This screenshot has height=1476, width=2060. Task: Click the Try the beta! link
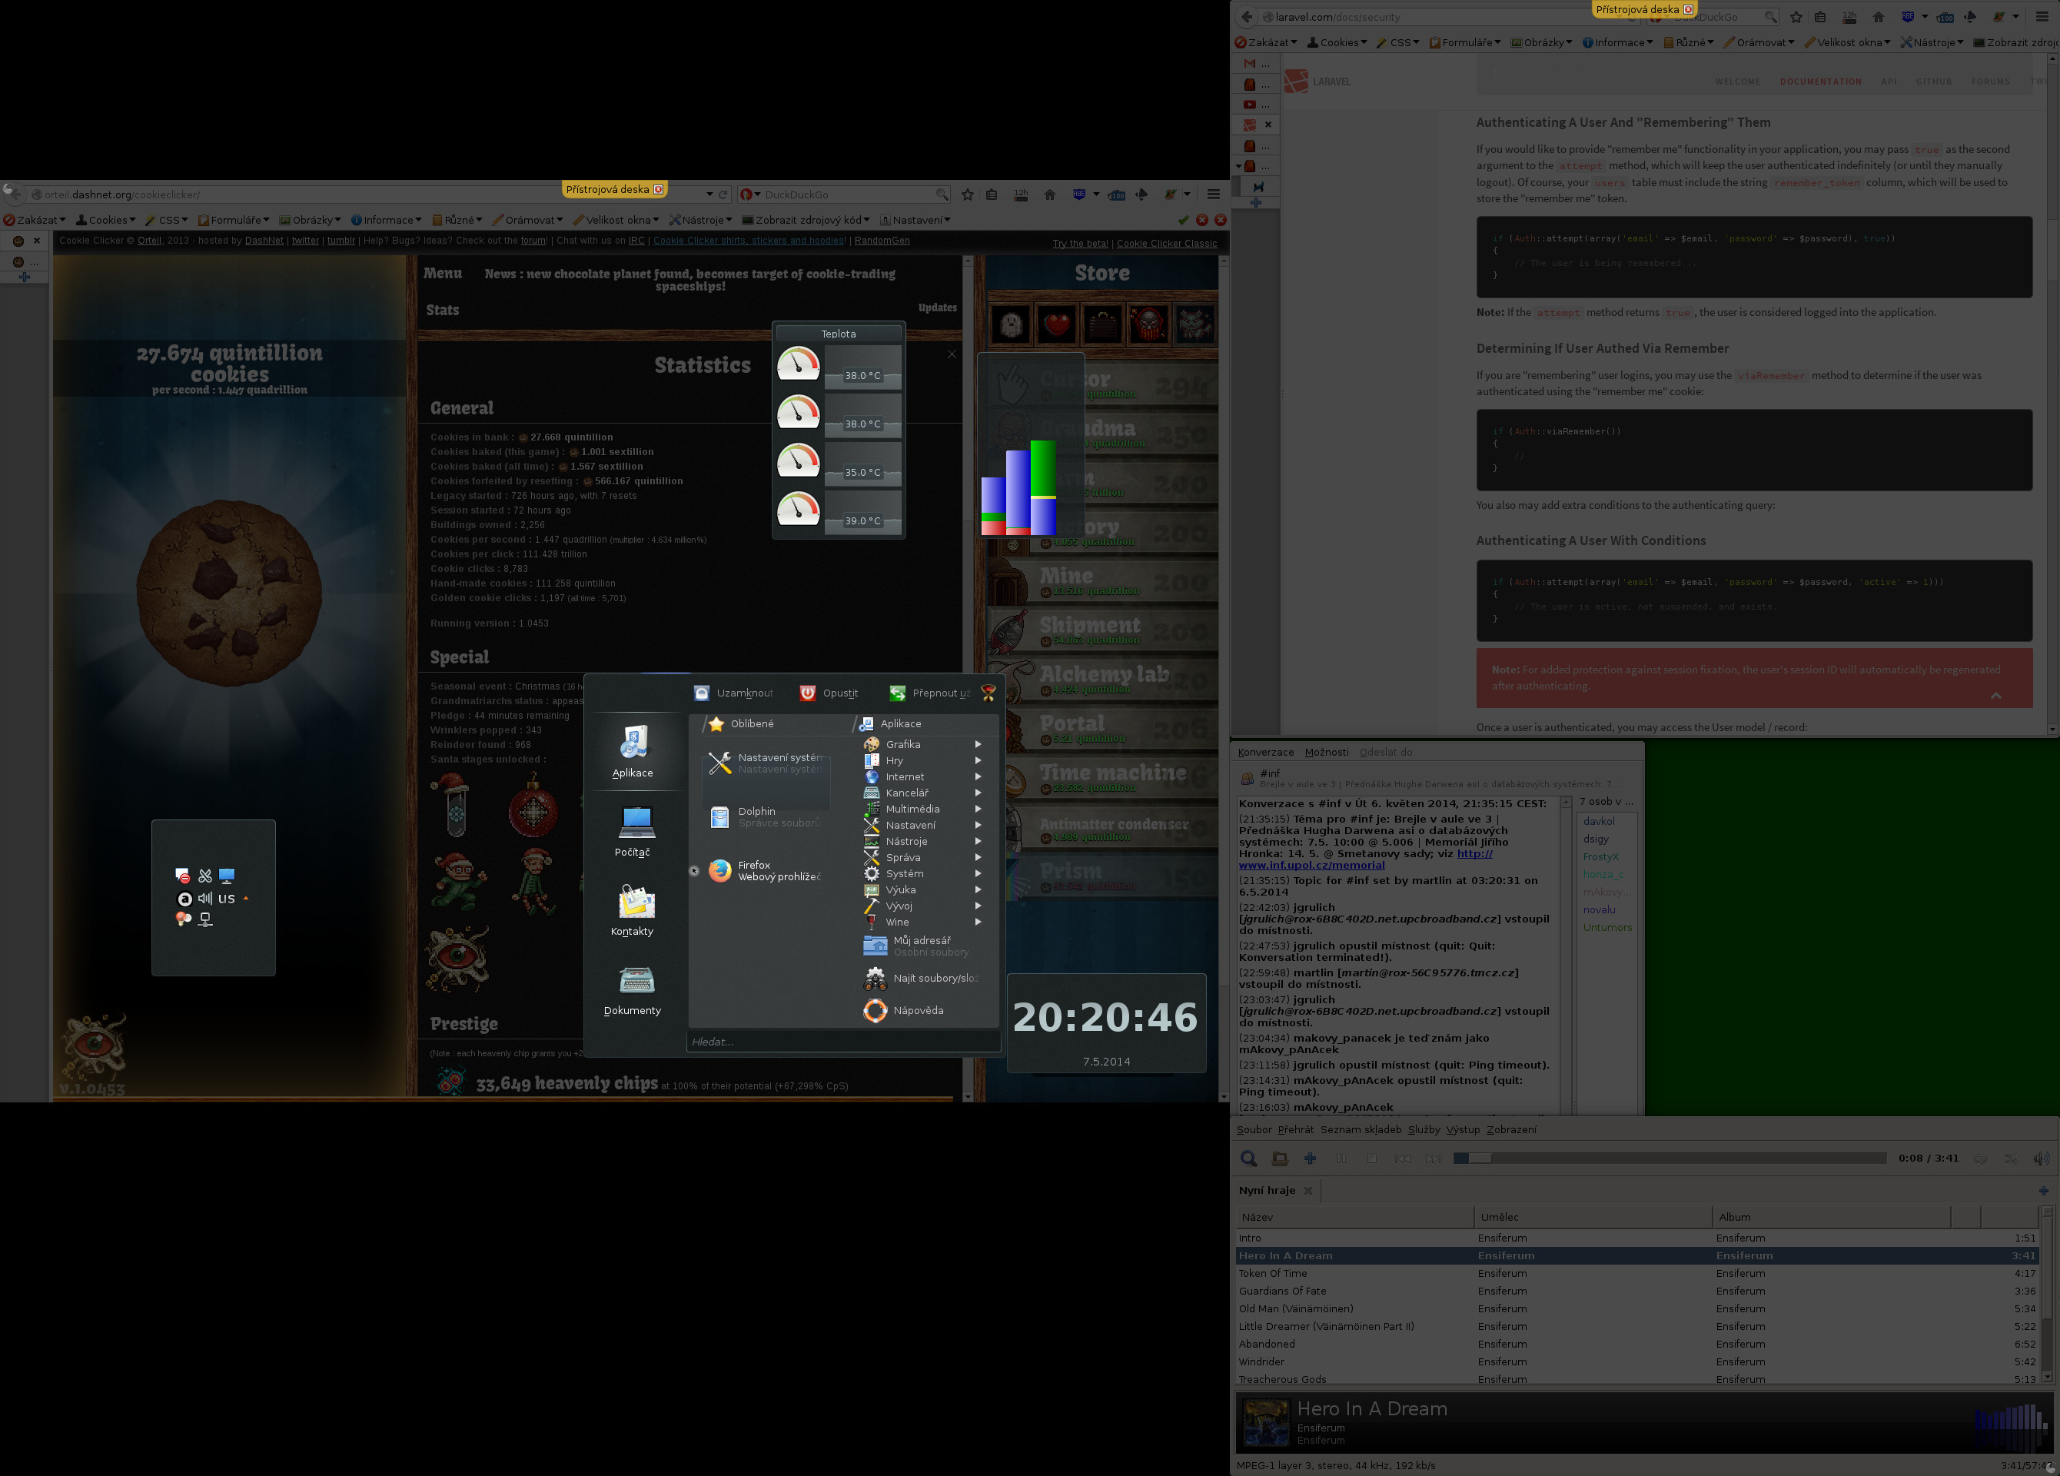coord(1080,244)
